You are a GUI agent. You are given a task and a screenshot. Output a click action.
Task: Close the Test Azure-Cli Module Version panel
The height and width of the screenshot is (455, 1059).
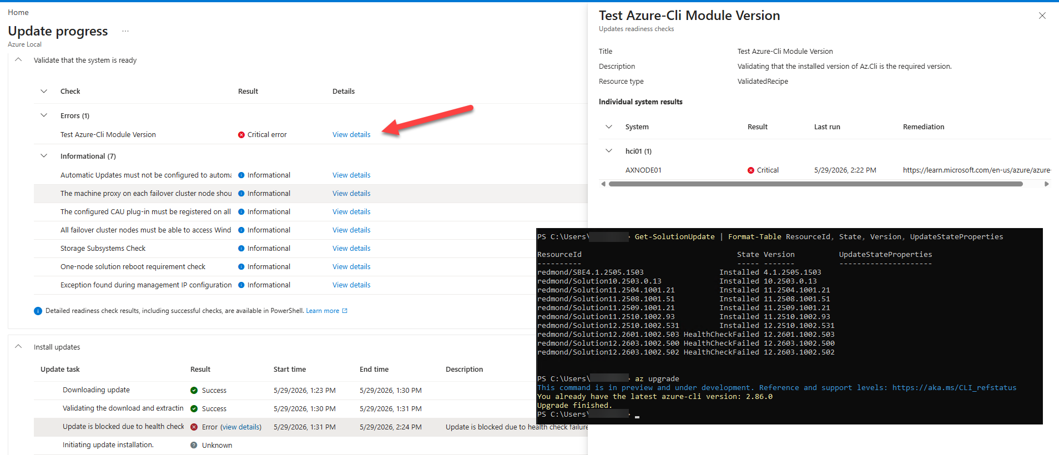pyautogui.click(x=1042, y=16)
